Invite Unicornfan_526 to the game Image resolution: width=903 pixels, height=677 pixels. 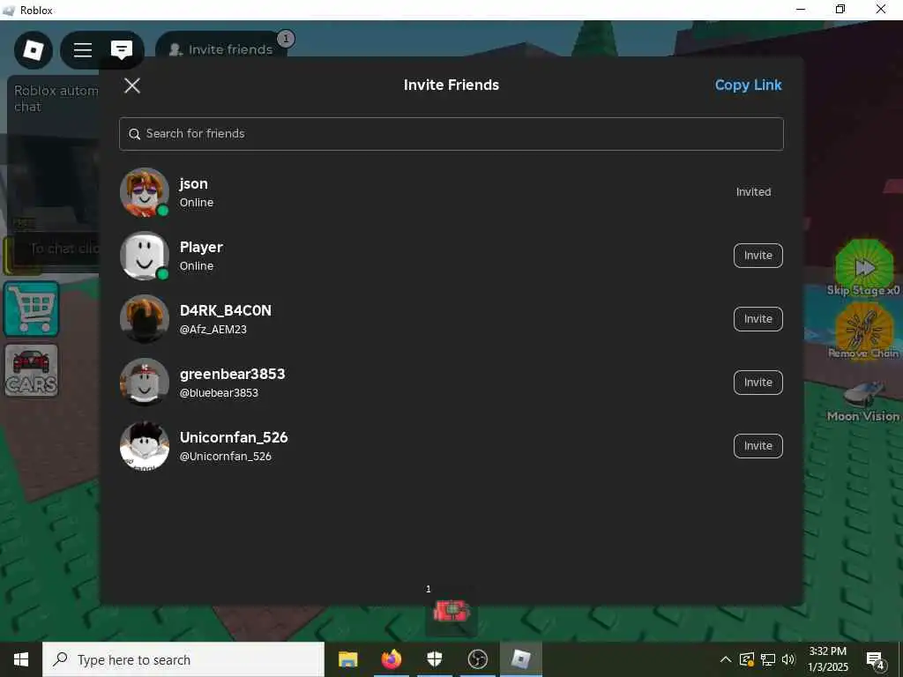click(x=757, y=445)
